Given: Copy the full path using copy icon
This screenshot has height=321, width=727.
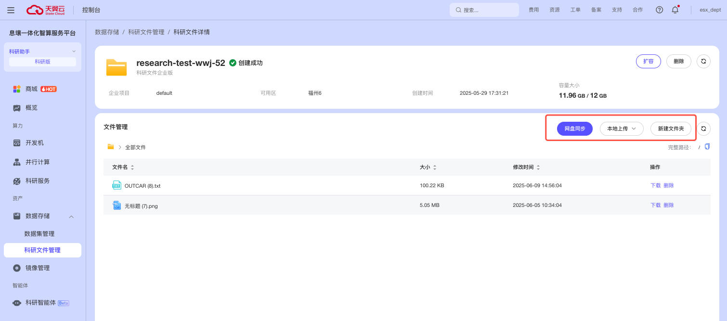Looking at the screenshot, I should point(707,147).
